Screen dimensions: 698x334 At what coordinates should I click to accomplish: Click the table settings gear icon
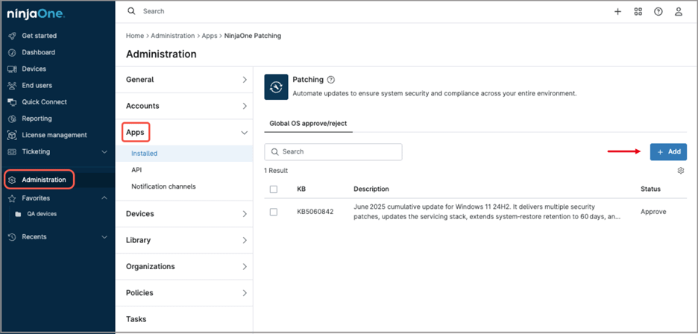coord(680,171)
